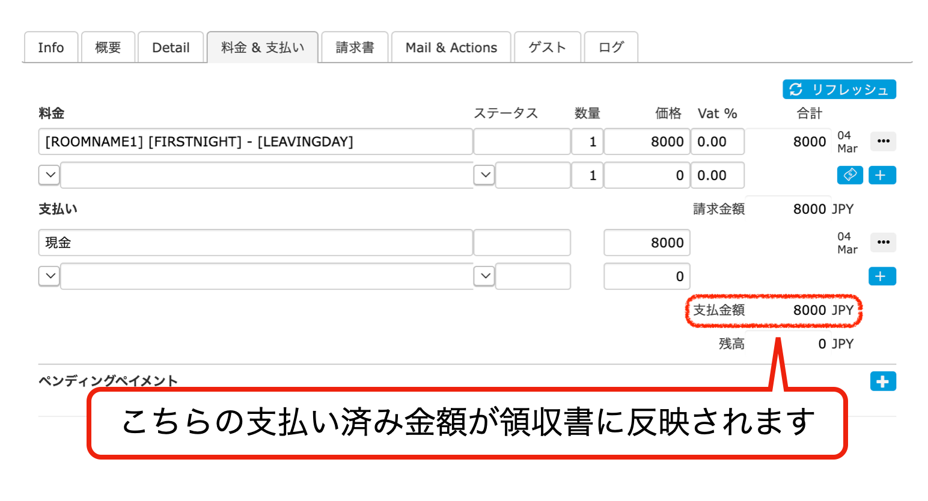Screen dimensions: 928x501
Task: Select the ログ tab
Action: (x=611, y=47)
